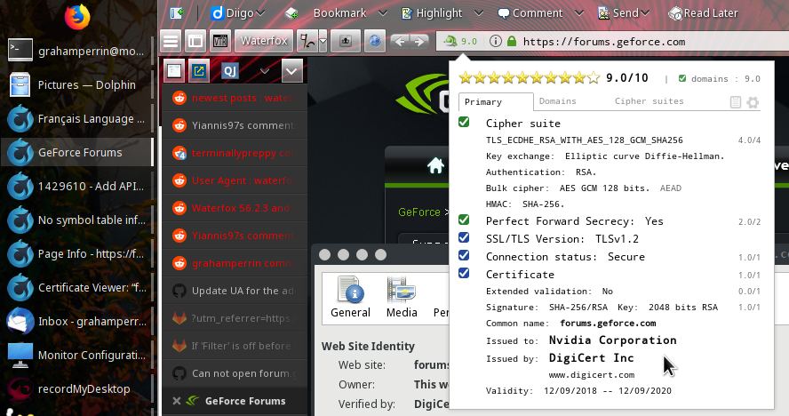Click the green padlock icon
The width and height of the screenshot is (789, 416).
512,41
